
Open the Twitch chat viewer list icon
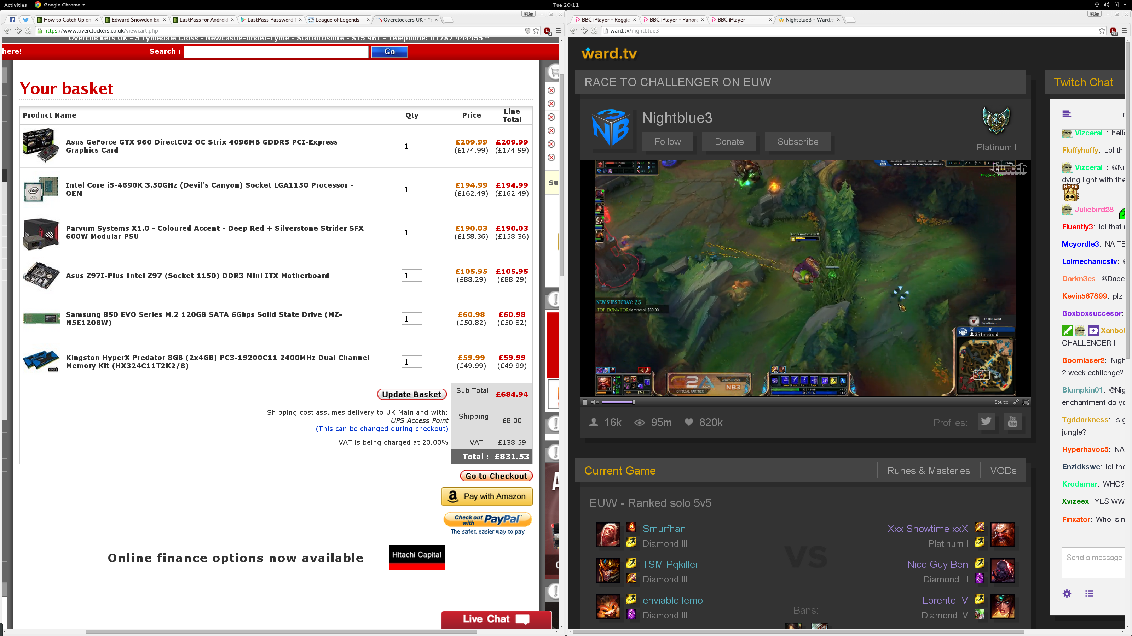pos(1088,594)
